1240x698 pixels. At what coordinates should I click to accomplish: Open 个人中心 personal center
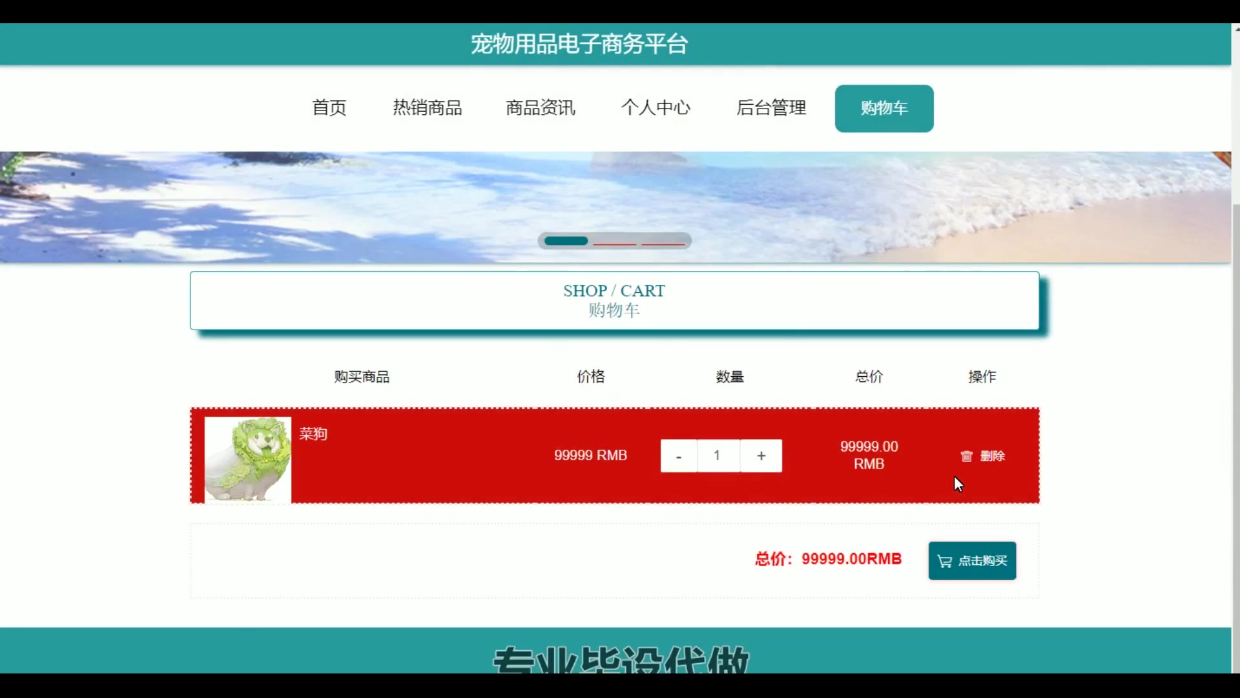coord(656,108)
